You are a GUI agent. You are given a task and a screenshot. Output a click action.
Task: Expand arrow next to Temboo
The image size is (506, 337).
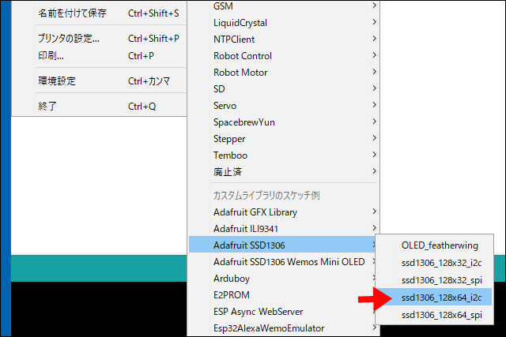pos(374,155)
